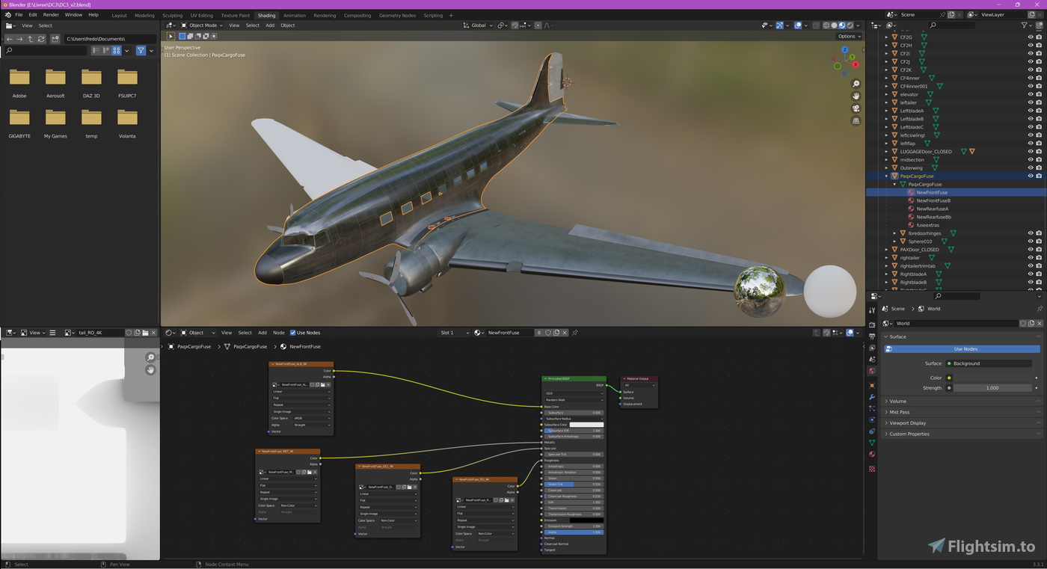Disable camera render toggle for Outerwing

tap(1039, 167)
